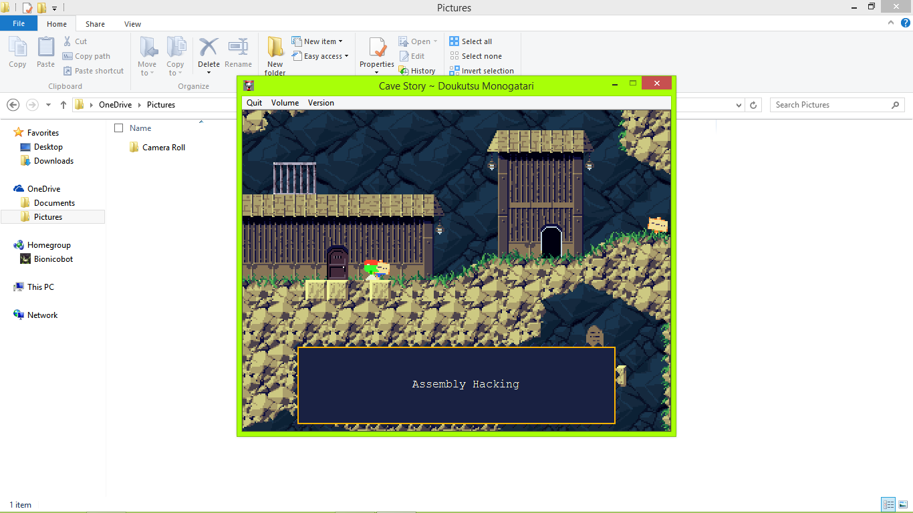913x513 pixels.
Task: Click Pictures in the address bar
Action: [161, 105]
